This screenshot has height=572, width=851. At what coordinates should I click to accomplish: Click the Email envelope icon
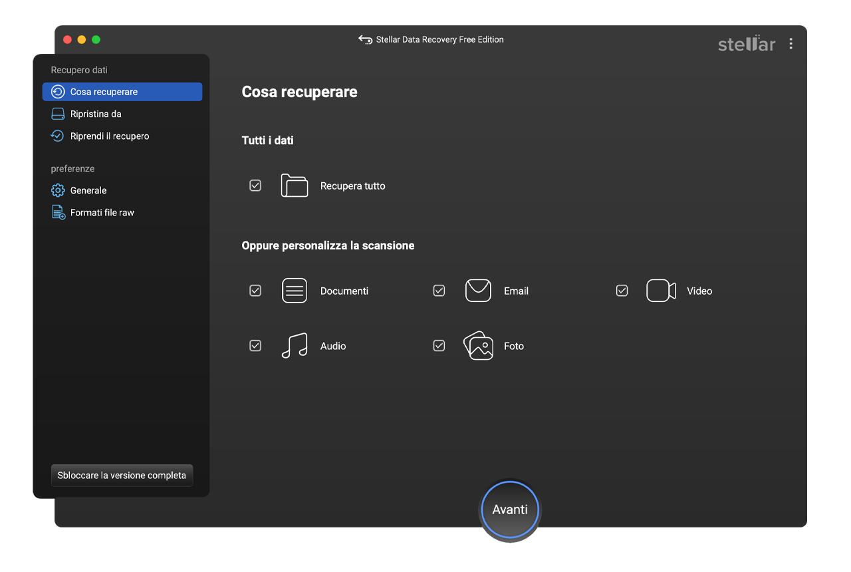[478, 291]
